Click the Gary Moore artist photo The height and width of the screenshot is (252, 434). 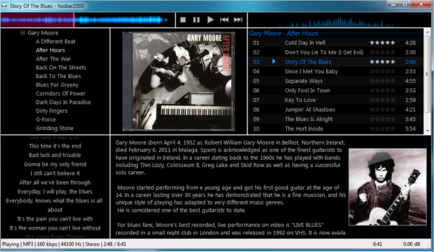click(x=387, y=187)
